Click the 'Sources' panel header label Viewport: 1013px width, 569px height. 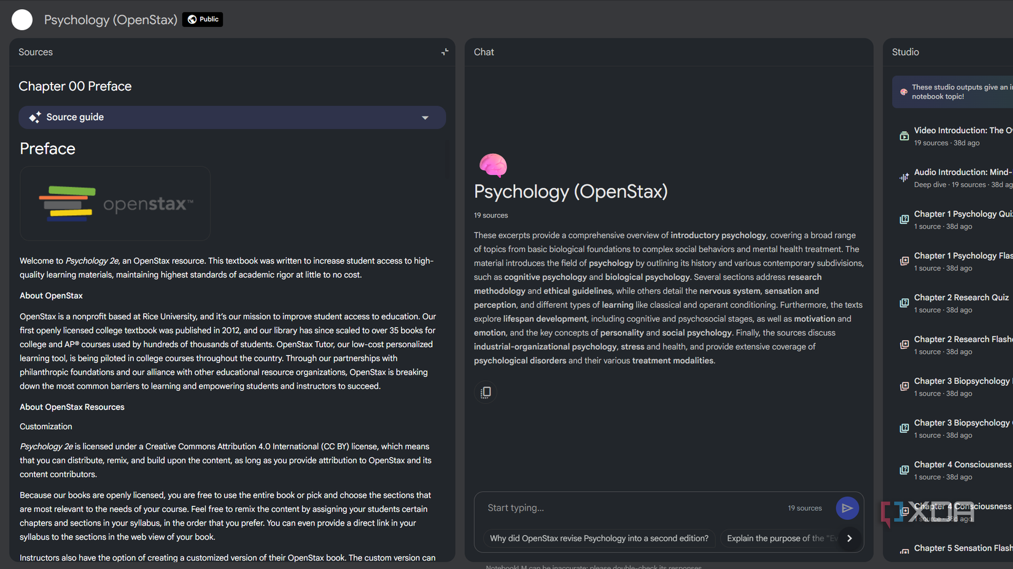point(36,52)
